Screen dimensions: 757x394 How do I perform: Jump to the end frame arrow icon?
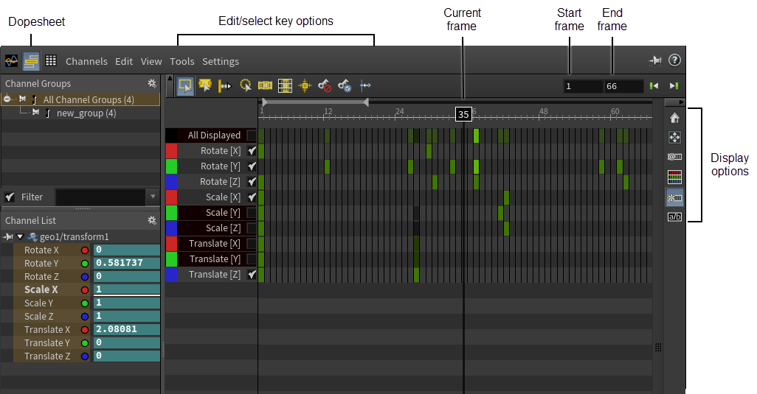(674, 85)
